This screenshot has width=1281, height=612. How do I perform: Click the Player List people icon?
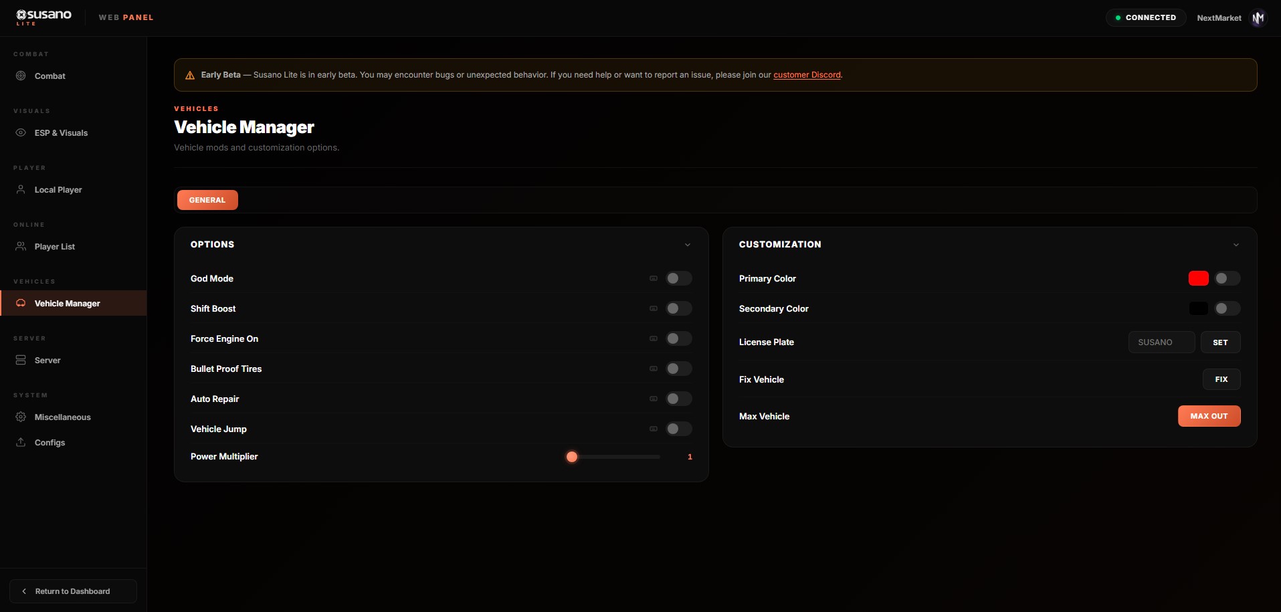pos(21,246)
